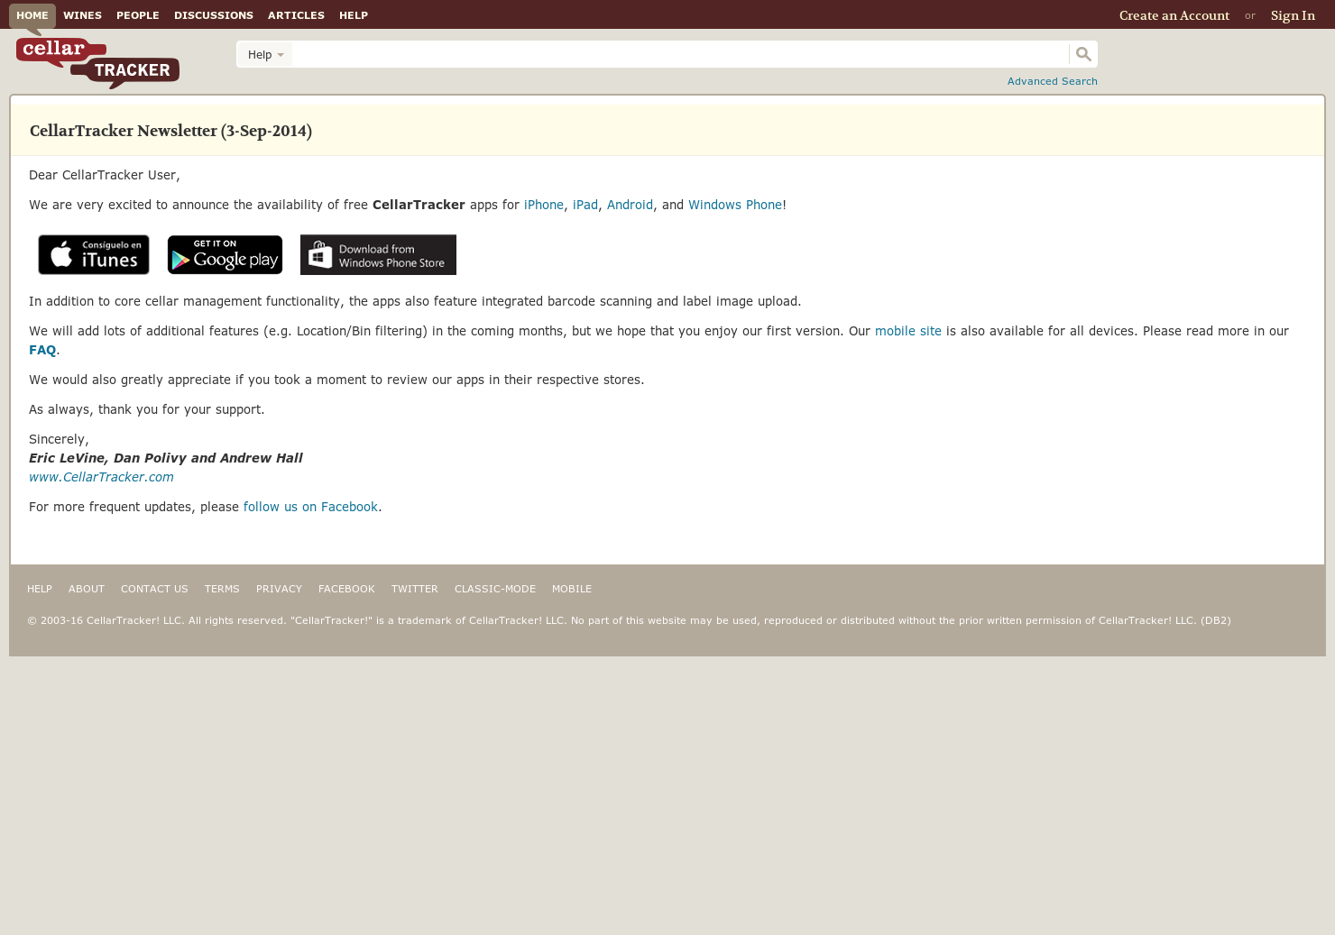
Task: Open the Mobile footer link
Action: click(x=572, y=589)
